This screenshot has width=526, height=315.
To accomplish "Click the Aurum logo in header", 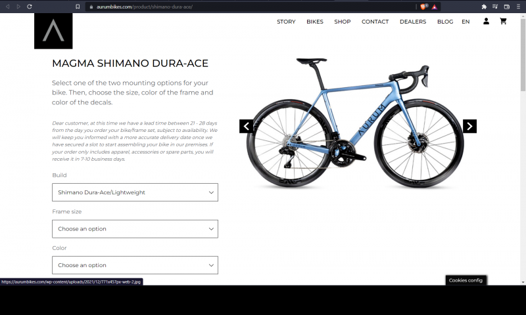I will [x=53, y=31].
